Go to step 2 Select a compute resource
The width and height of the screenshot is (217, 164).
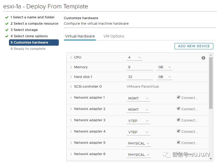tap(34, 24)
